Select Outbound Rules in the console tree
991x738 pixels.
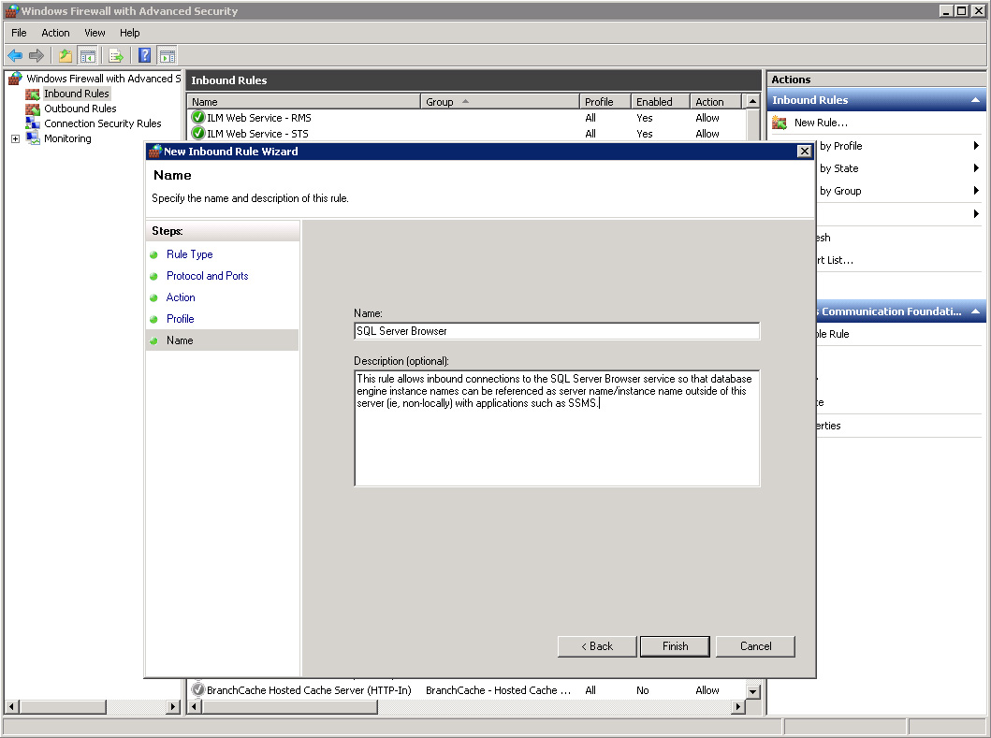point(80,109)
